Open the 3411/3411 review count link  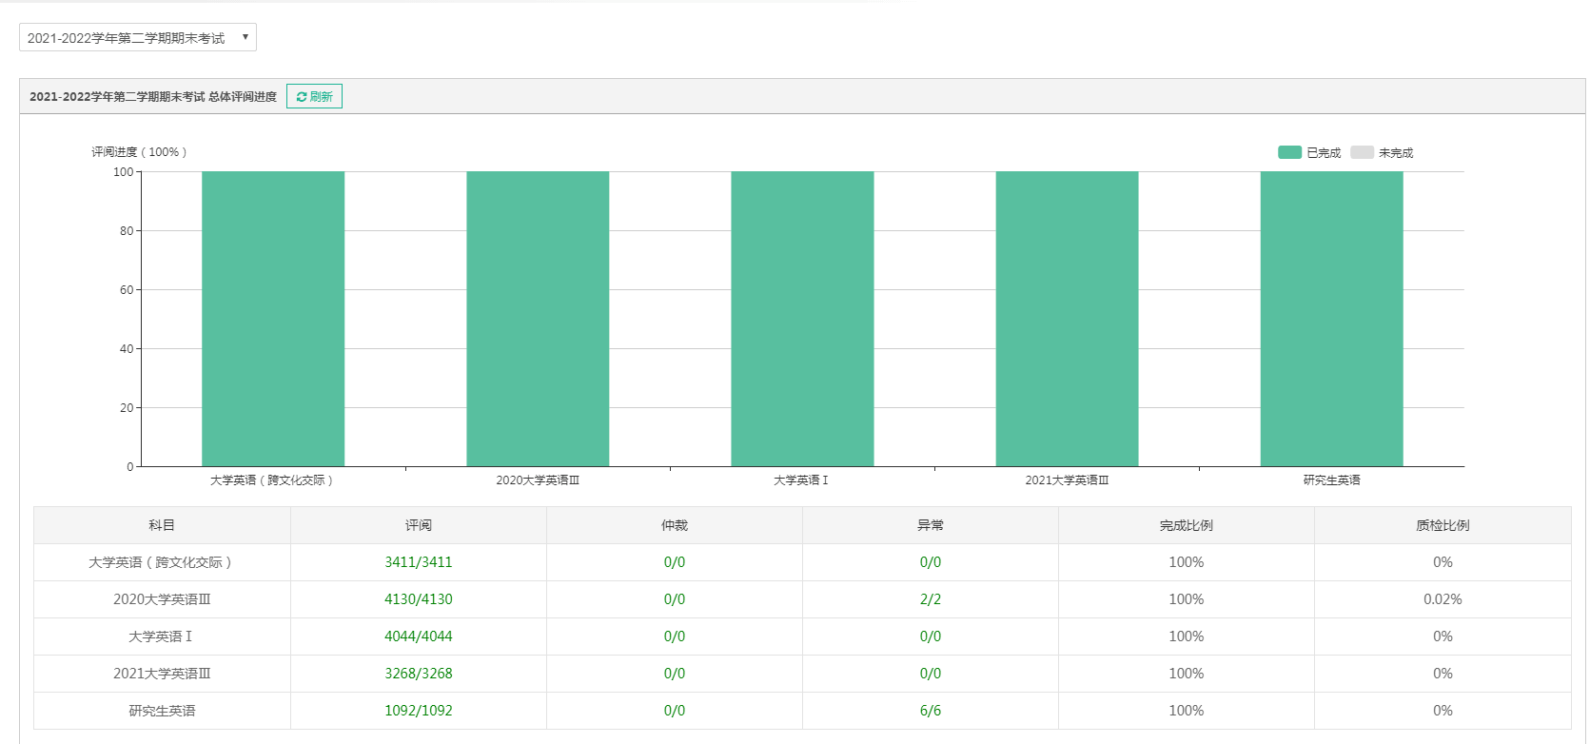(419, 562)
